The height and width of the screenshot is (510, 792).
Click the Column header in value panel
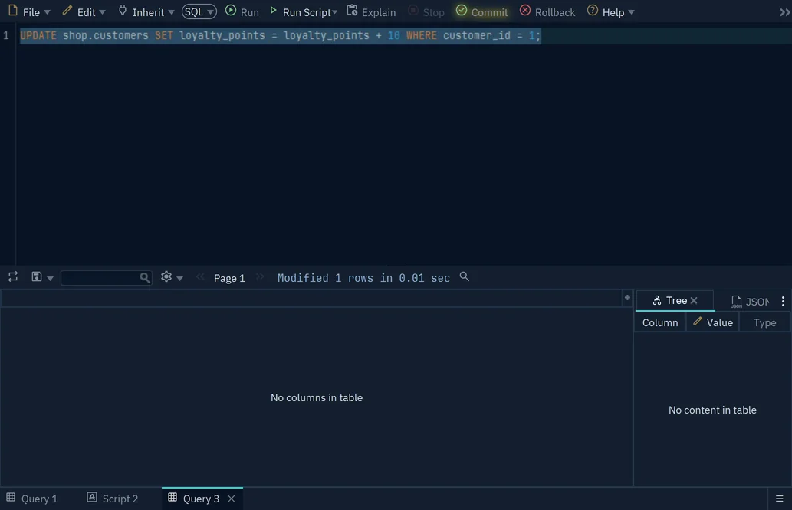point(659,322)
